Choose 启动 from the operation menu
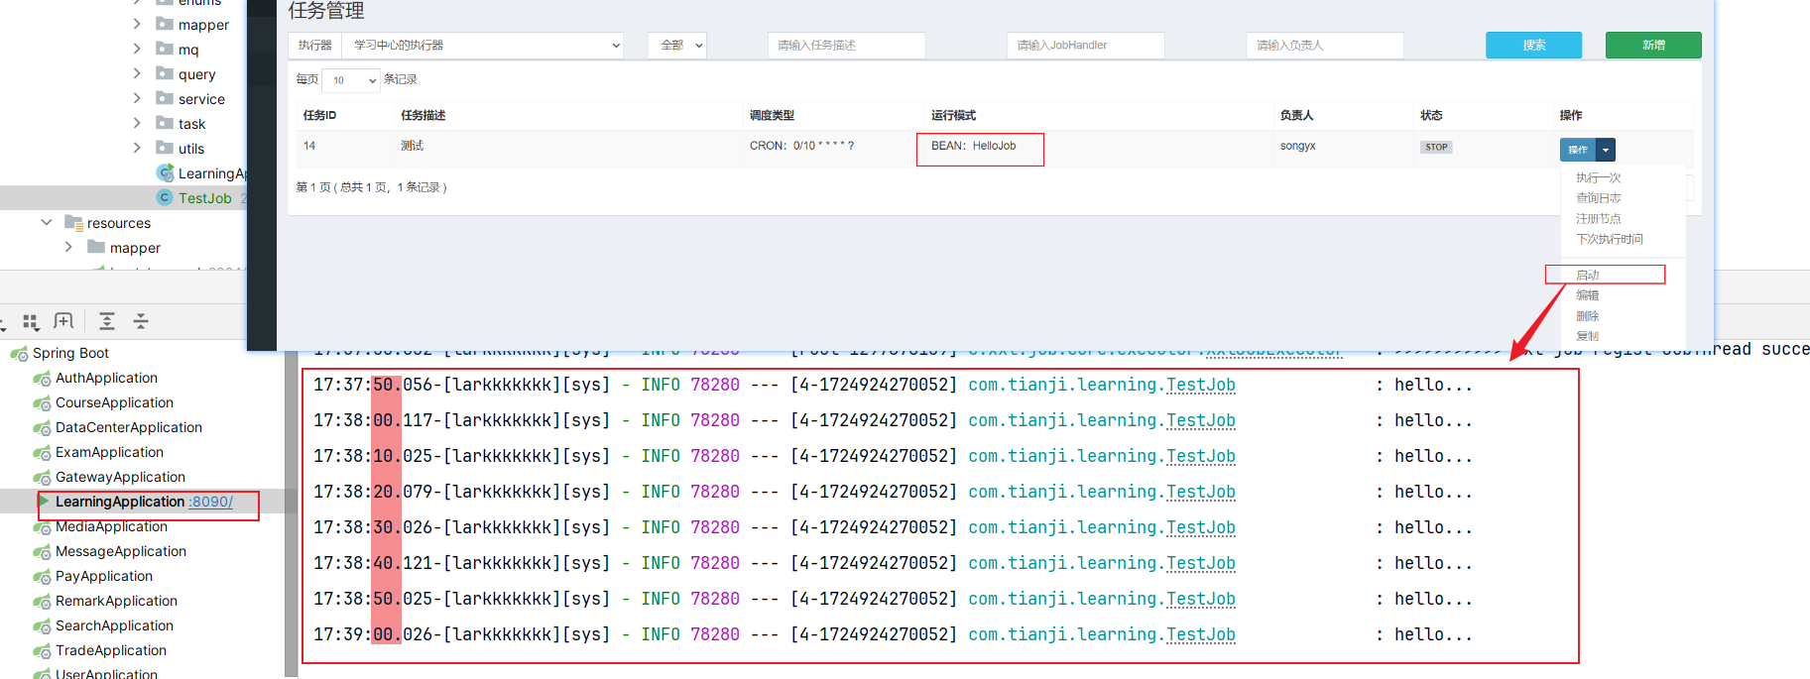This screenshot has width=1810, height=679. (x=1588, y=276)
